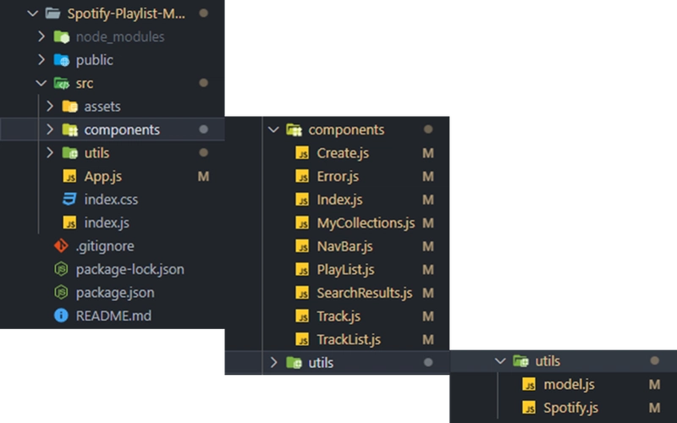Open the Error.js file
Viewport: 677px width, 423px height.
(338, 176)
